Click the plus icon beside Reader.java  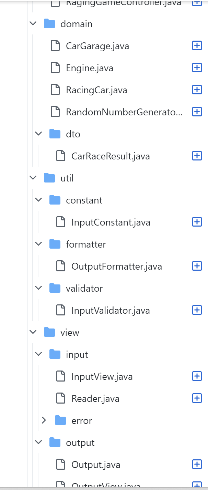coord(197,398)
